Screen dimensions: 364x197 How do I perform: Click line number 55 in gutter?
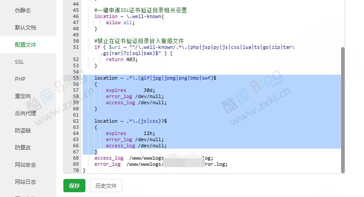[x=76, y=78]
